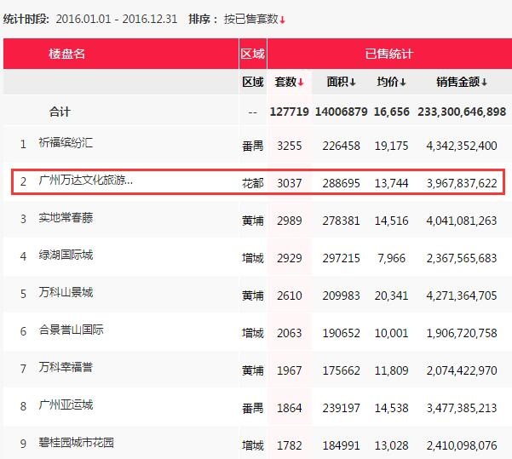The height and width of the screenshot is (459, 512).
Task: Select area value 175662
Action: coord(341,370)
